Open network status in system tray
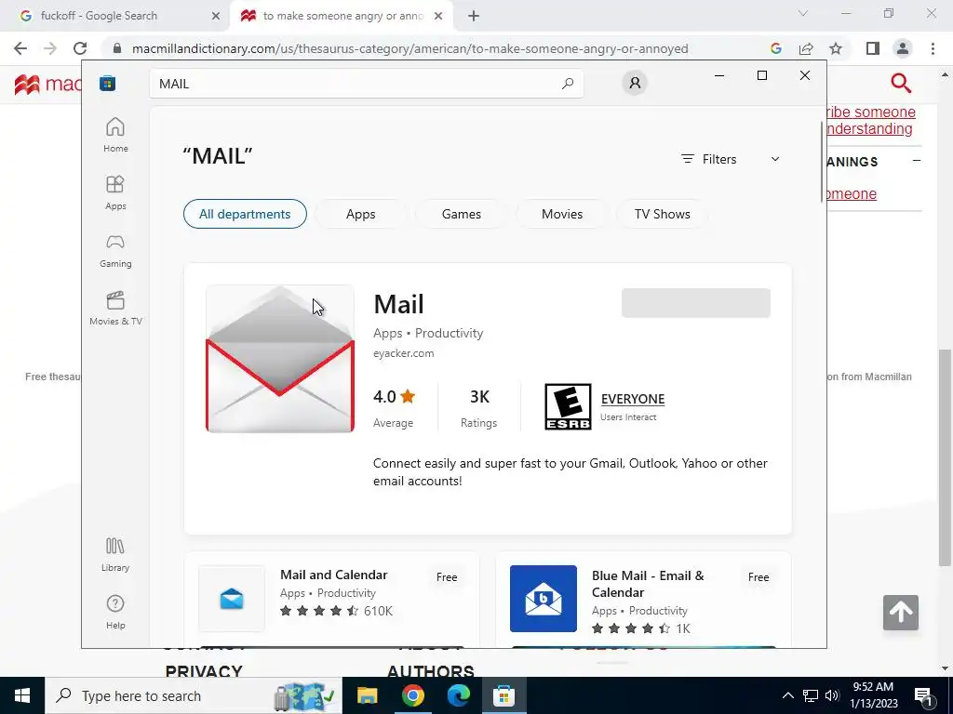 pos(811,695)
